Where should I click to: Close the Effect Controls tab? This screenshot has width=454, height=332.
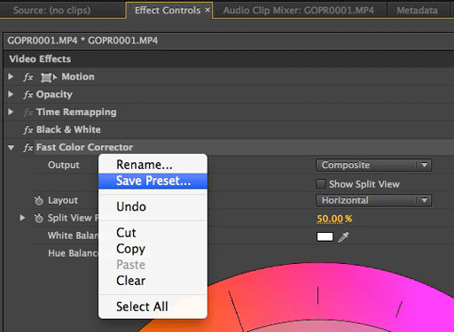207,10
